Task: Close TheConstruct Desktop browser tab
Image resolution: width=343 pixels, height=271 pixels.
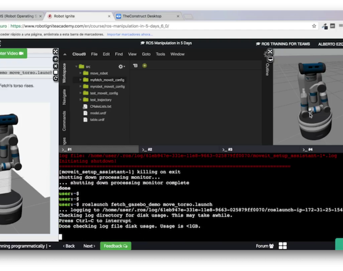Action: 178,16
